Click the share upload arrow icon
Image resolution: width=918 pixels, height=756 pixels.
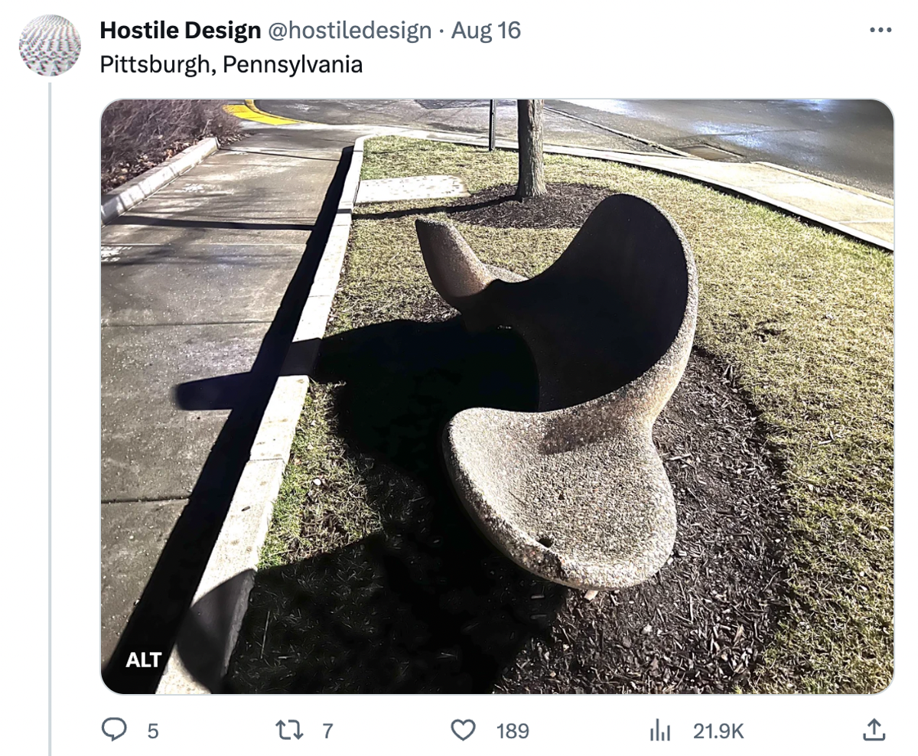[x=873, y=731]
